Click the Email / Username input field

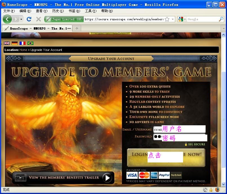pyautogui.click(x=179, y=129)
